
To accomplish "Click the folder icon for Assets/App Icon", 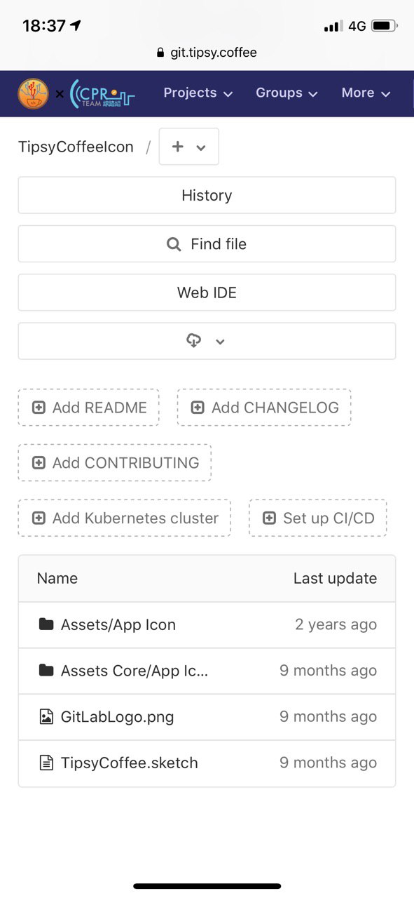I will click(46, 624).
